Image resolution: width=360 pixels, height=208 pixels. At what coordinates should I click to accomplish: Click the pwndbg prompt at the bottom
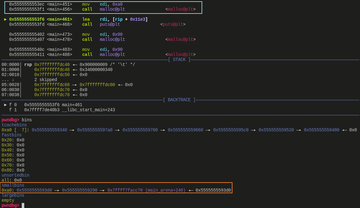pyautogui.click(x=10, y=205)
